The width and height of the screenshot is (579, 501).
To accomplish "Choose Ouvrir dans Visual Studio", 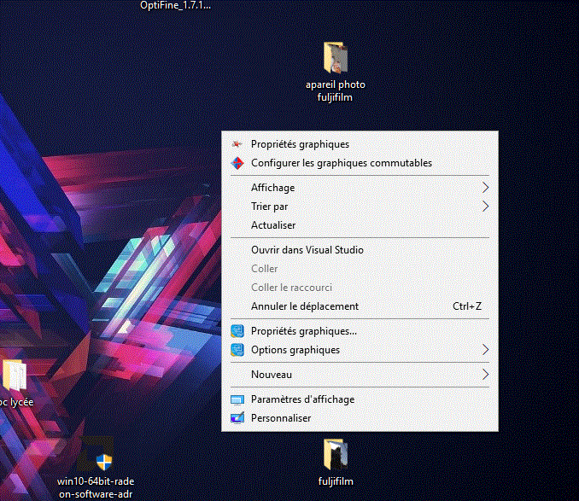I will [307, 250].
